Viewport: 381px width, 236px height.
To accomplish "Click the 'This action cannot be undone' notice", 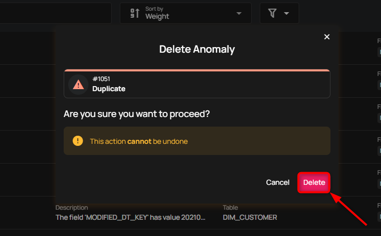I will coord(197,141).
